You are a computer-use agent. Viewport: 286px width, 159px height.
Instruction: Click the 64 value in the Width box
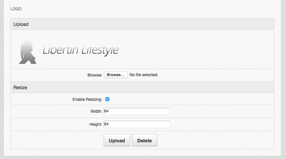(106, 111)
